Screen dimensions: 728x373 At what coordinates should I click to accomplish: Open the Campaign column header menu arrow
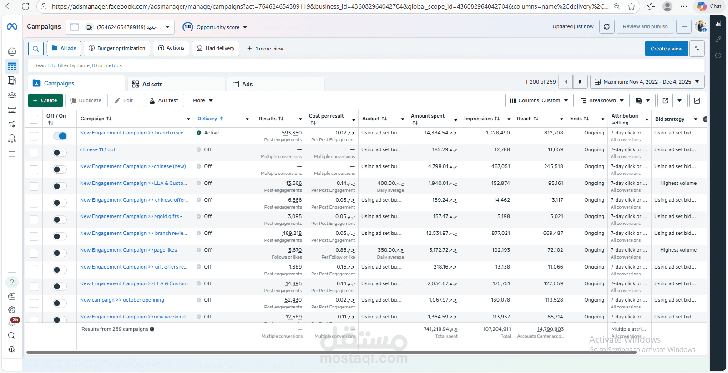(188, 119)
